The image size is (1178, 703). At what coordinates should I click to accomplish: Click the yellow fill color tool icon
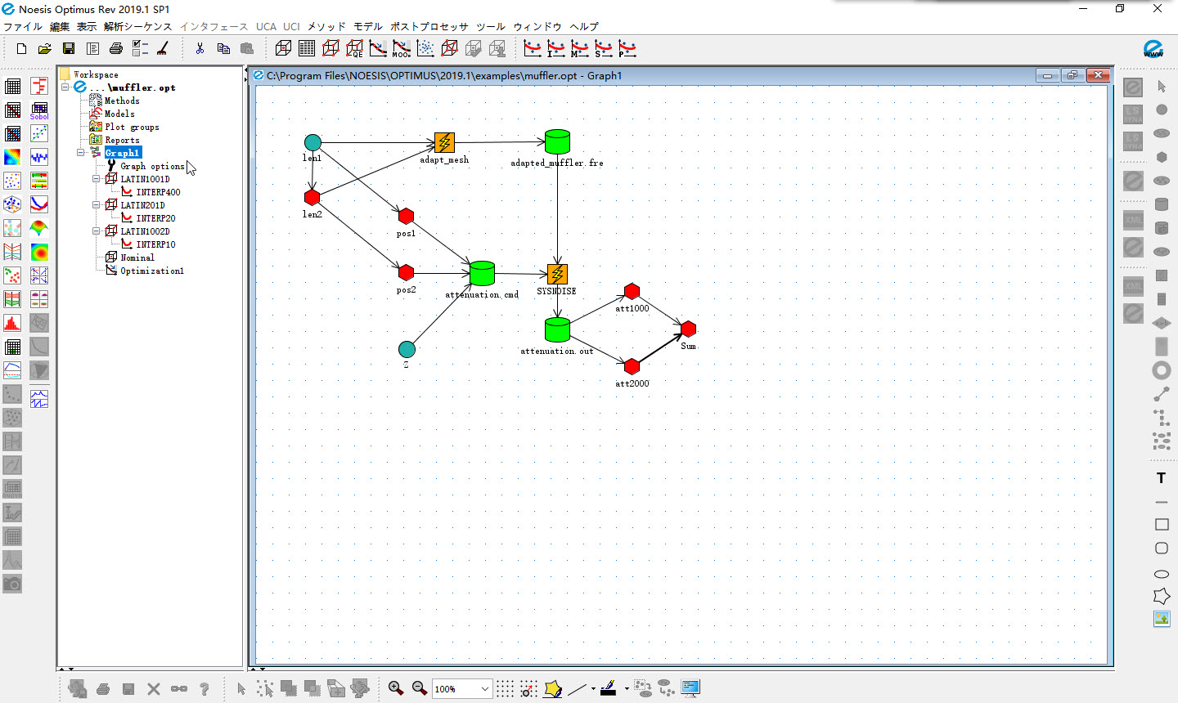[553, 688]
